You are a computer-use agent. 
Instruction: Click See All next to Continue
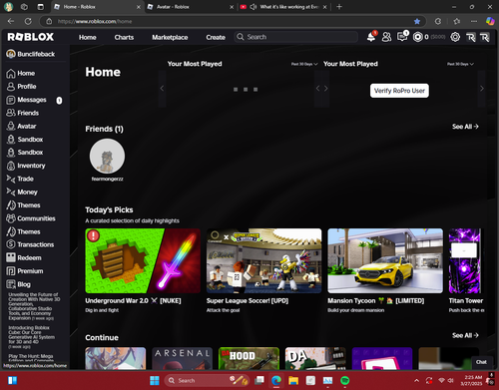pyautogui.click(x=465, y=335)
